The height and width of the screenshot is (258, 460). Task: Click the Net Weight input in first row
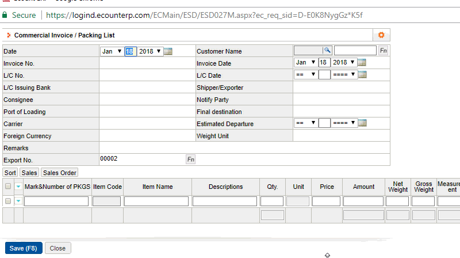tap(397, 202)
